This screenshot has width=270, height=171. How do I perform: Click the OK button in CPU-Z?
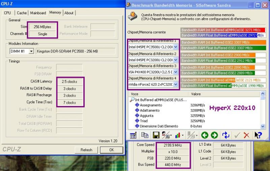(112, 150)
